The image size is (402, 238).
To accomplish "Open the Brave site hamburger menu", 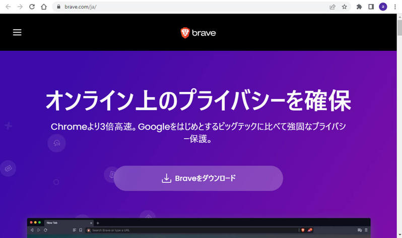I will [x=17, y=33].
